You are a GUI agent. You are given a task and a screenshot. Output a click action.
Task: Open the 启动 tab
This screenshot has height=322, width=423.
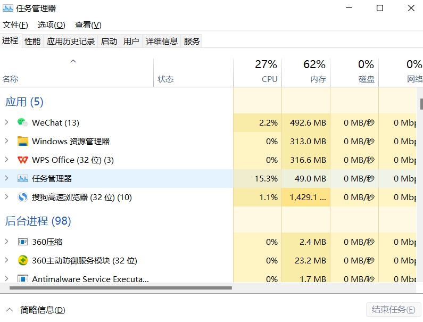[x=109, y=41]
